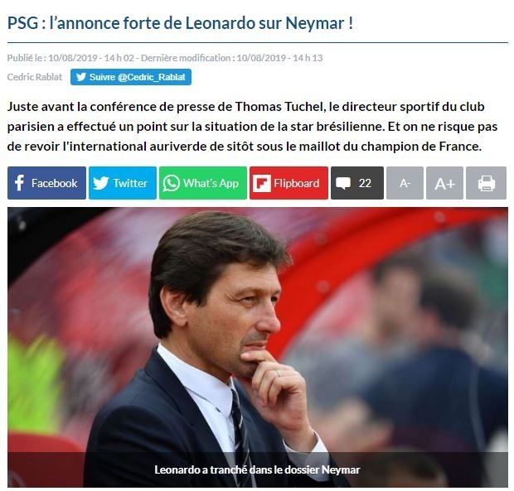This screenshot has height=491, width=514.
Task: Click the bird icon in Suivre button
Action: click(x=81, y=77)
